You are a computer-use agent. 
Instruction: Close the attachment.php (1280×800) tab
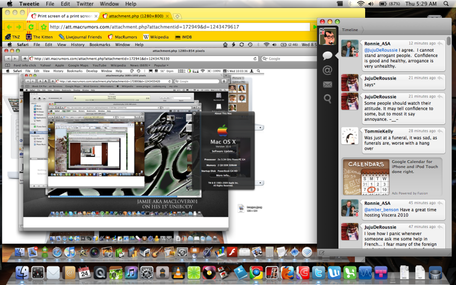click(167, 16)
